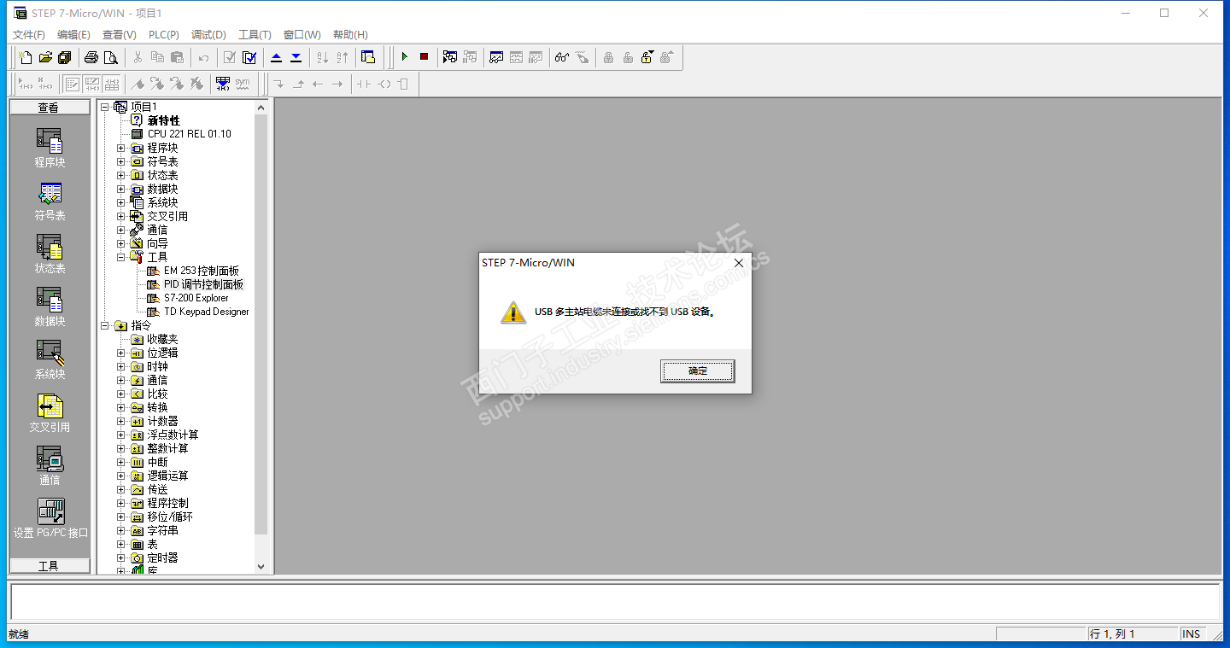Open the PLC(P) menu

point(164,35)
